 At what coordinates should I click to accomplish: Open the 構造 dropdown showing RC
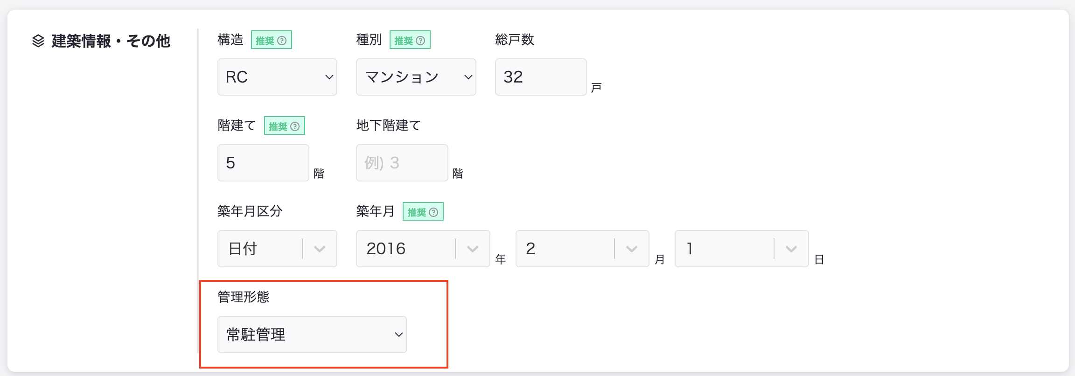(x=277, y=77)
